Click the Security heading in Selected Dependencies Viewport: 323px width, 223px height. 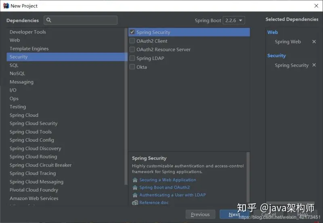tap(277, 56)
